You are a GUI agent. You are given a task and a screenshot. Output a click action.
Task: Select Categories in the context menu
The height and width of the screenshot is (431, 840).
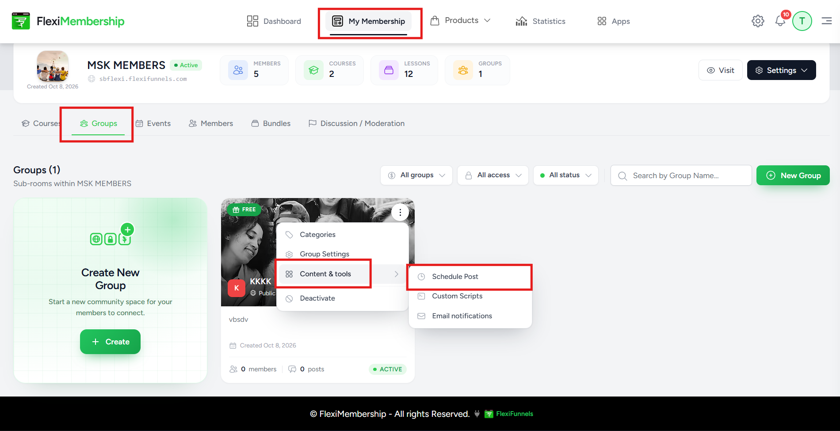pos(342,235)
